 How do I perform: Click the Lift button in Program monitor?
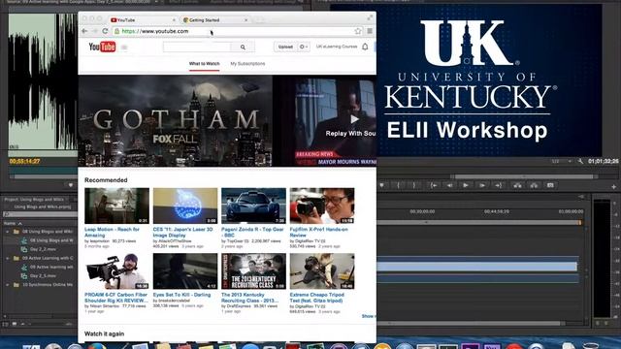coord(517,185)
